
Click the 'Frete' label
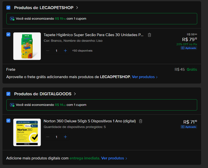(11, 70)
